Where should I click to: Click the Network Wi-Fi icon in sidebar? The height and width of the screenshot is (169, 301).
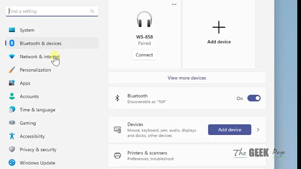click(12, 56)
